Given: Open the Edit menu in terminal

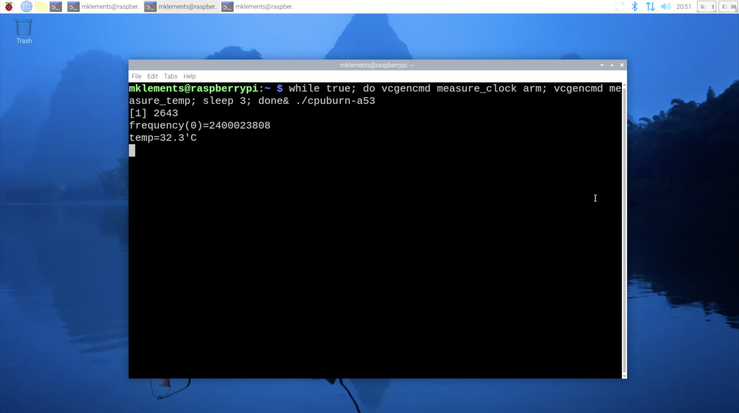Looking at the screenshot, I should tap(152, 76).
